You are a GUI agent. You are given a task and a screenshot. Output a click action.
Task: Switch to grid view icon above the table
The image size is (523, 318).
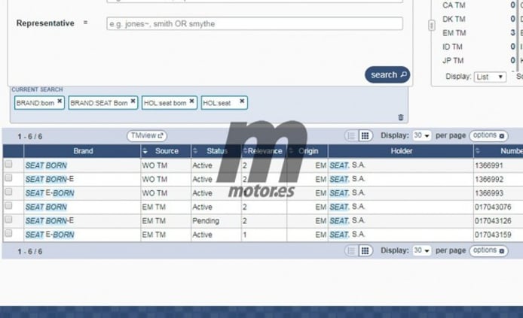pos(365,136)
